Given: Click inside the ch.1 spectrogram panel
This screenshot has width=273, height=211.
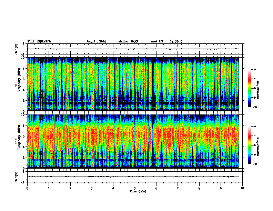Looking at the screenshot, I should [x=133, y=84].
